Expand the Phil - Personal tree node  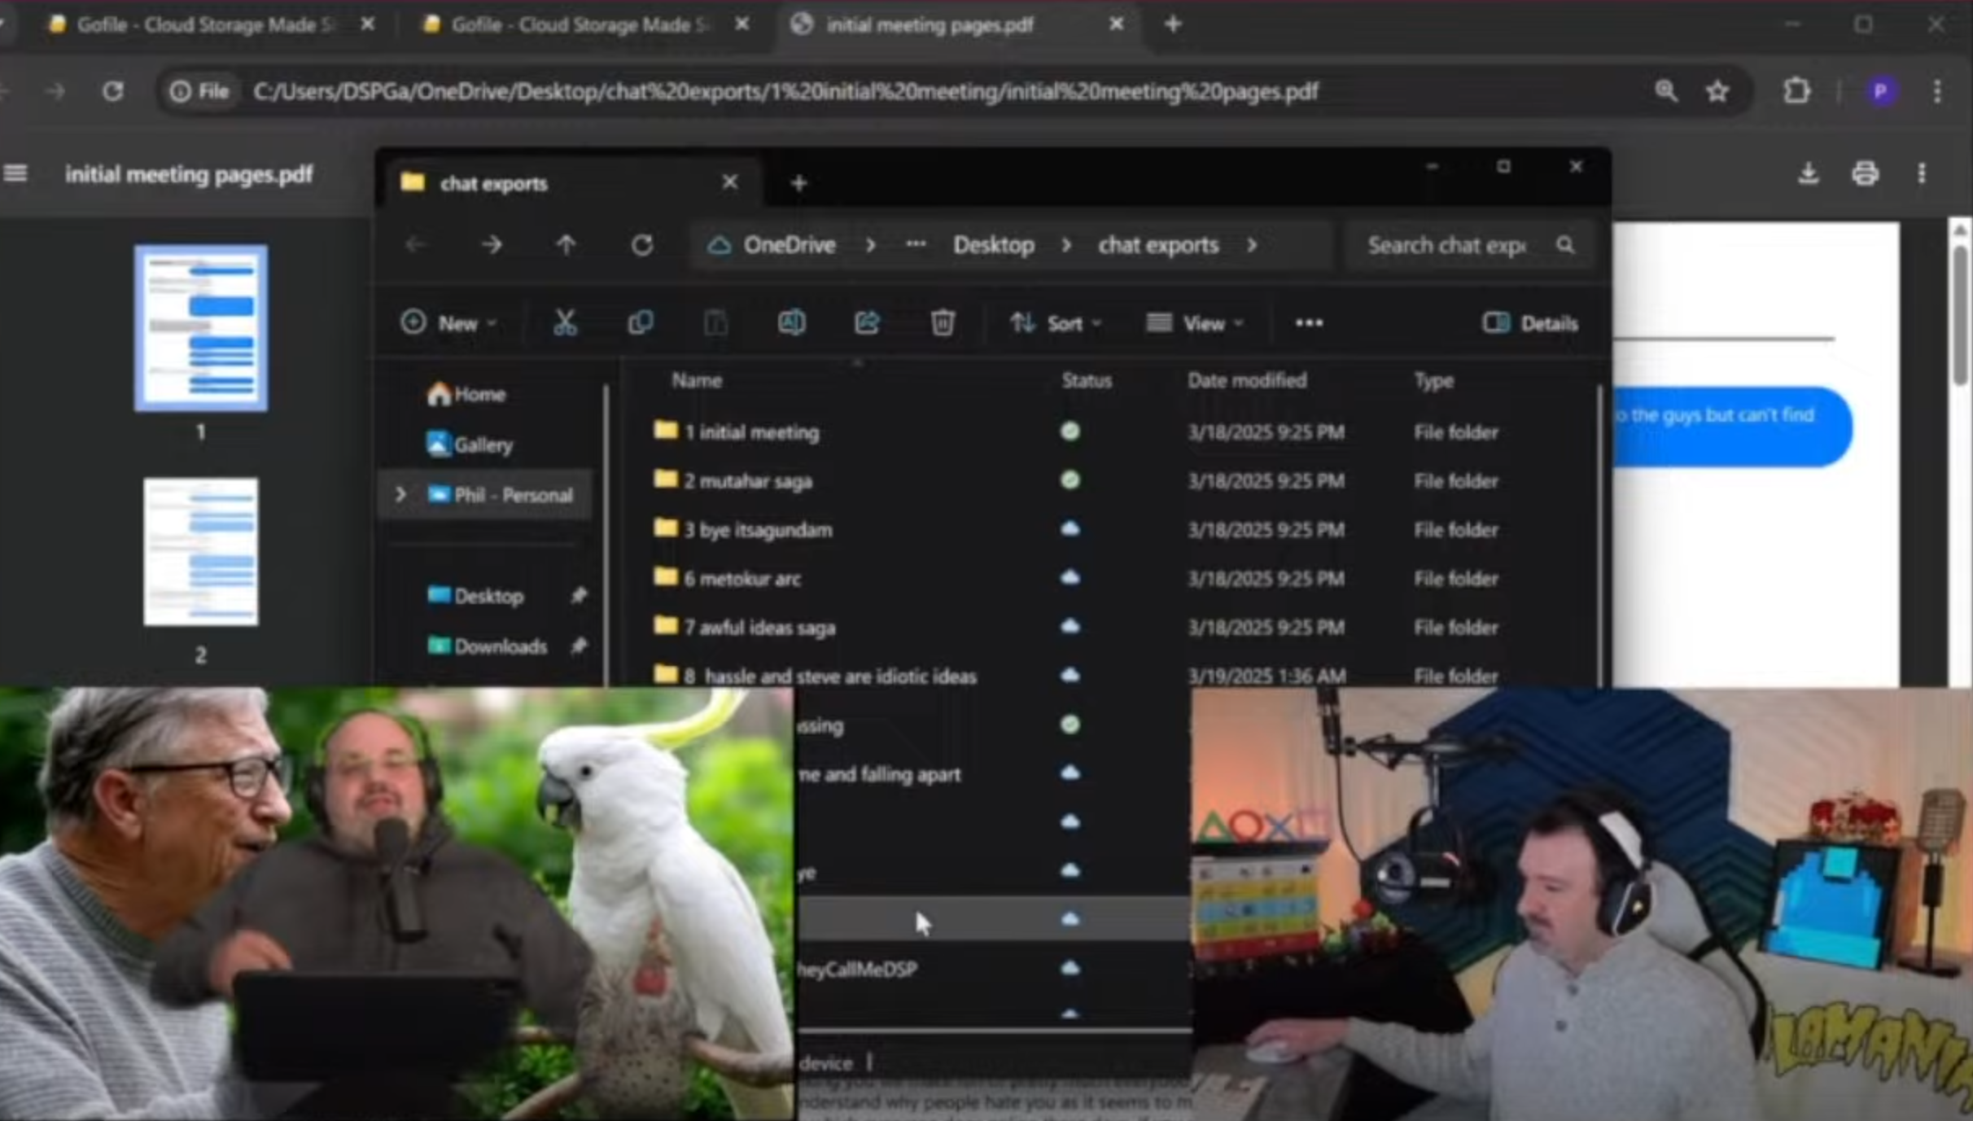[x=400, y=495]
